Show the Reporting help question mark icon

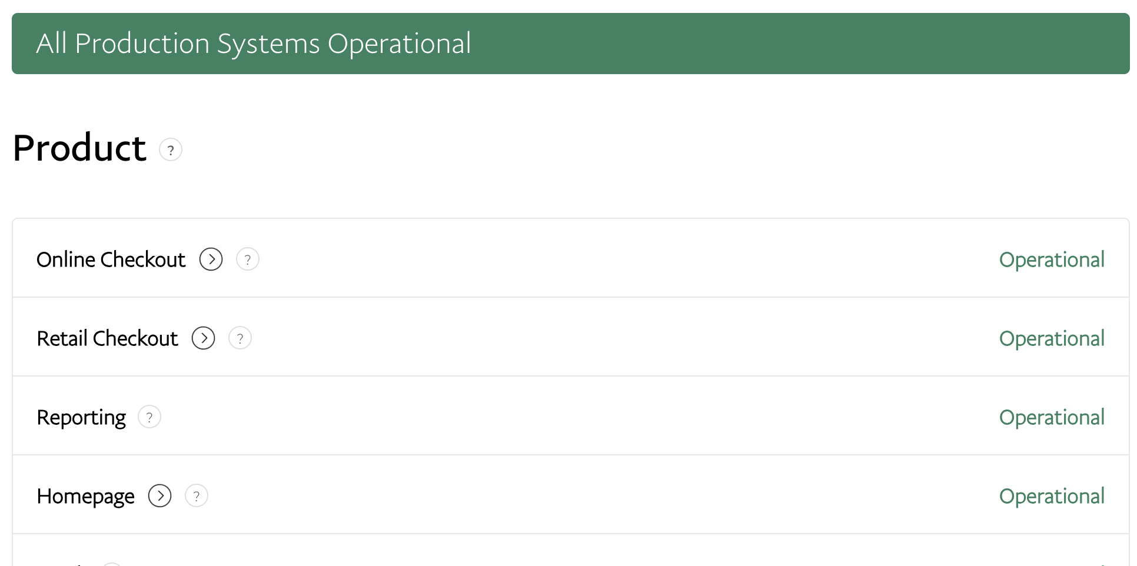[149, 417]
